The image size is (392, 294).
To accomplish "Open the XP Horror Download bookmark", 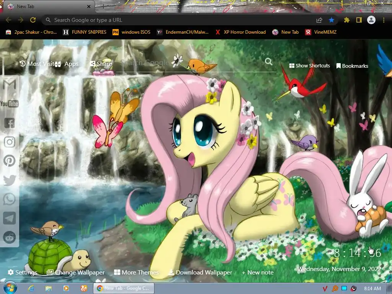I will (x=240, y=32).
